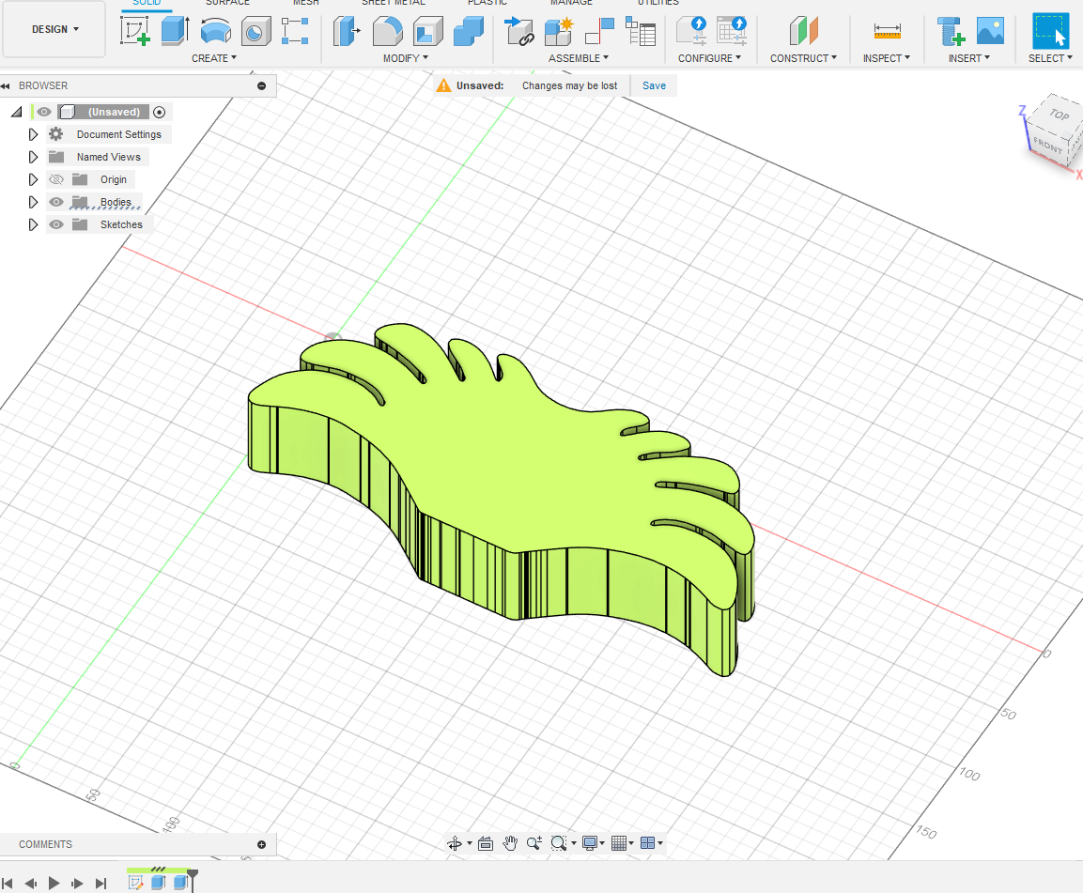Image resolution: width=1083 pixels, height=893 pixels.
Task: Play the timeline history
Action: tap(54, 883)
